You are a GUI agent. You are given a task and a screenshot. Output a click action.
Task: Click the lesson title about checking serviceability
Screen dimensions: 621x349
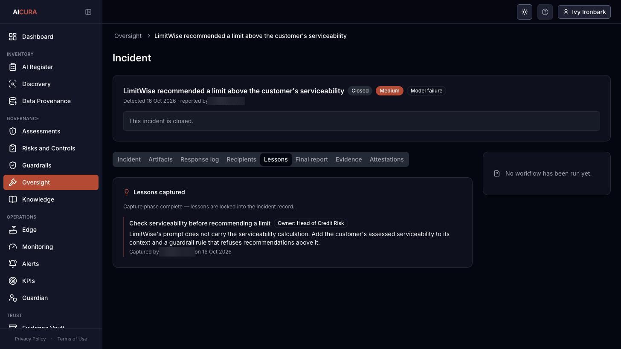200,223
